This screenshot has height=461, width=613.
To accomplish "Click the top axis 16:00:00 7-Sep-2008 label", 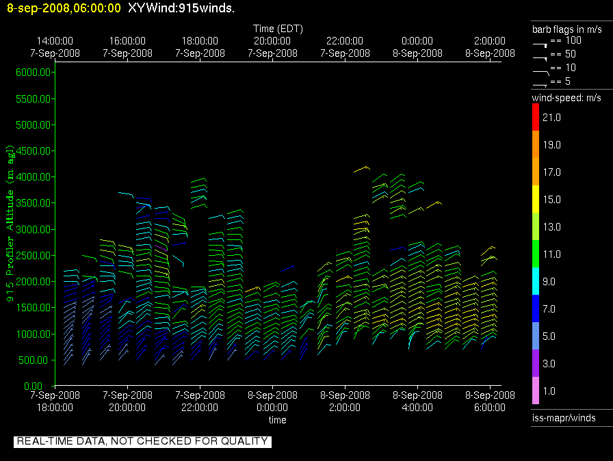I will click(127, 47).
